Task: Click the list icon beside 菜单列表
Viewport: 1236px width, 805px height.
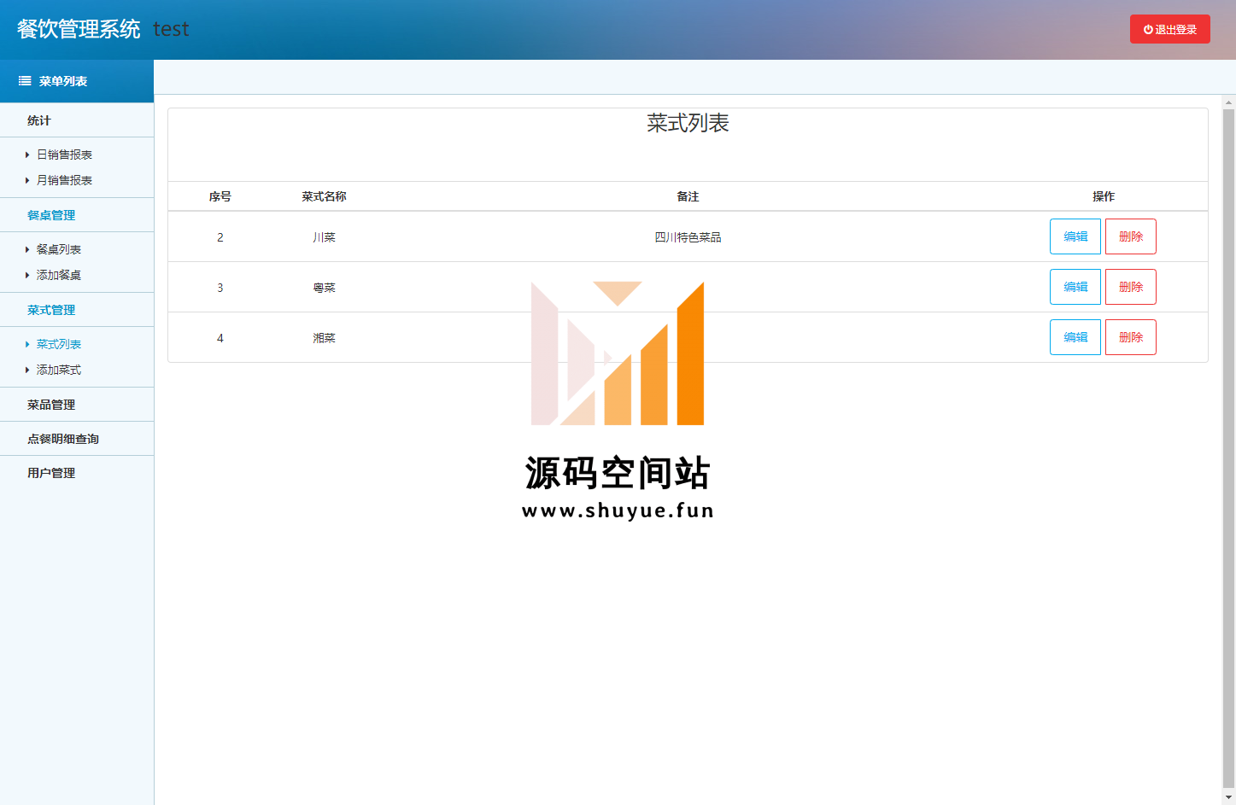Action: 25,81
